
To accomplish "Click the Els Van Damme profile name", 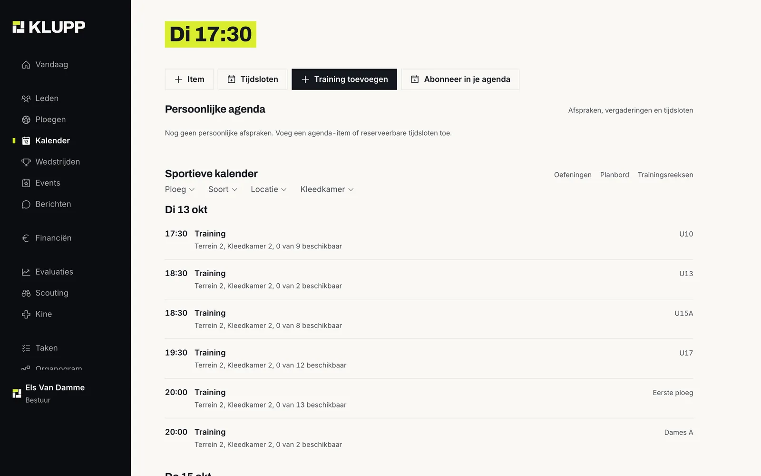I will point(55,387).
